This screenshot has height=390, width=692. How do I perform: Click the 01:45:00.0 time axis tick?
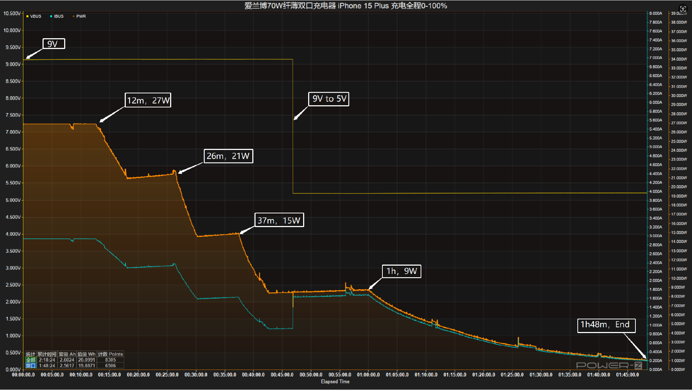(x=627, y=375)
